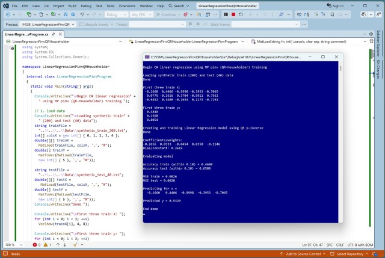Click the Hot Reload flame icon

186,14
